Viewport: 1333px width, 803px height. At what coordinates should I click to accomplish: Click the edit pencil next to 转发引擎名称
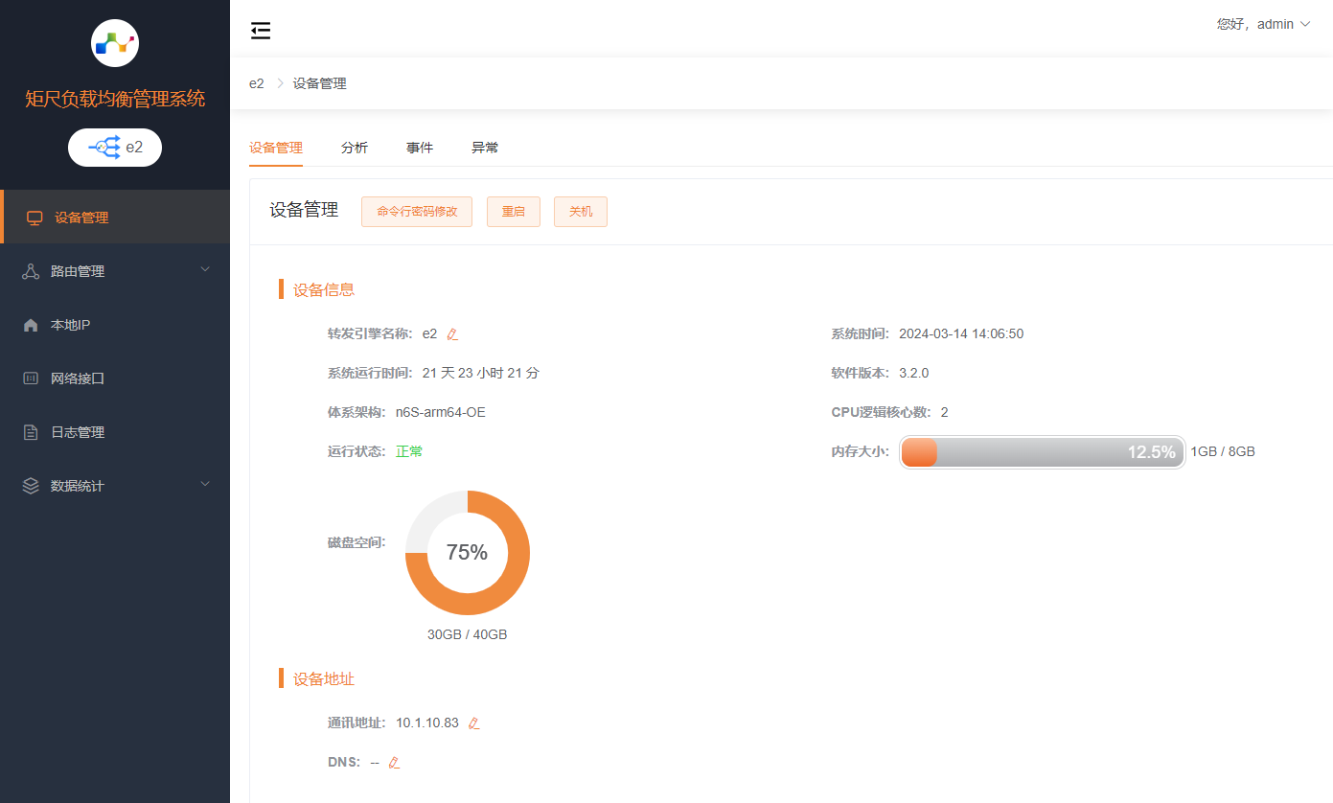coord(451,333)
